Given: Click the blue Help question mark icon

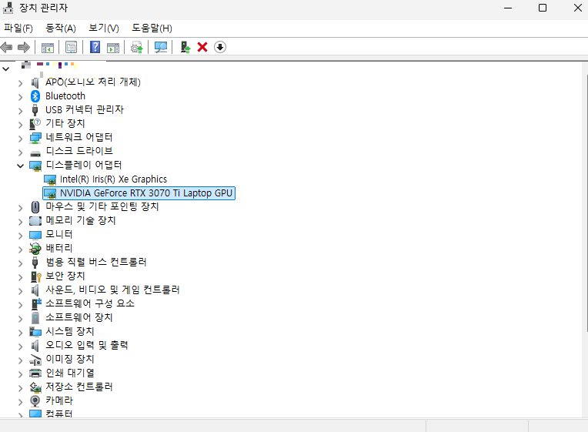Looking at the screenshot, I should 95,47.
